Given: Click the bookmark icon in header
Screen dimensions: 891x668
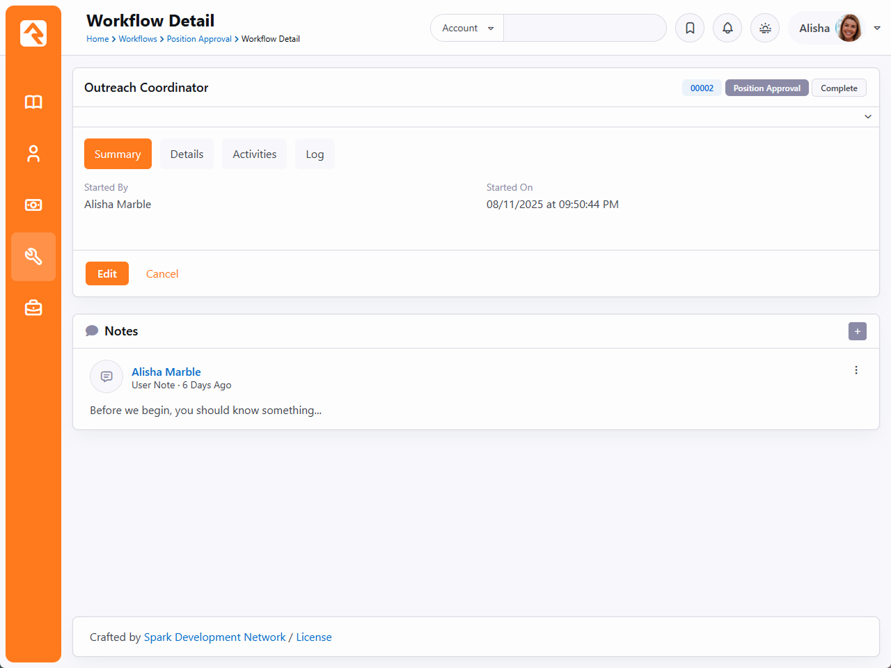Looking at the screenshot, I should [690, 28].
